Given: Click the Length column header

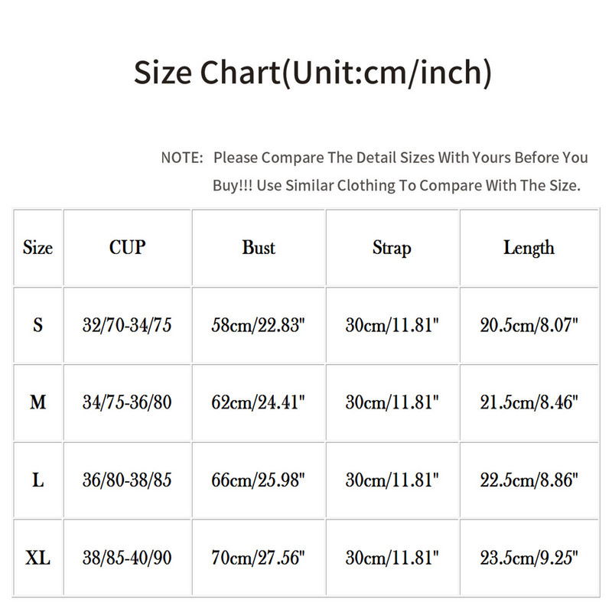Looking at the screenshot, I should point(529,248).
